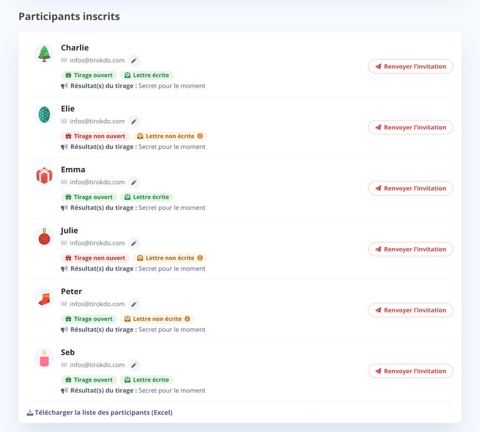The image size is (480, 432).
Task: Click the envelope icon beside Julie's email
Action: point(64,243)
